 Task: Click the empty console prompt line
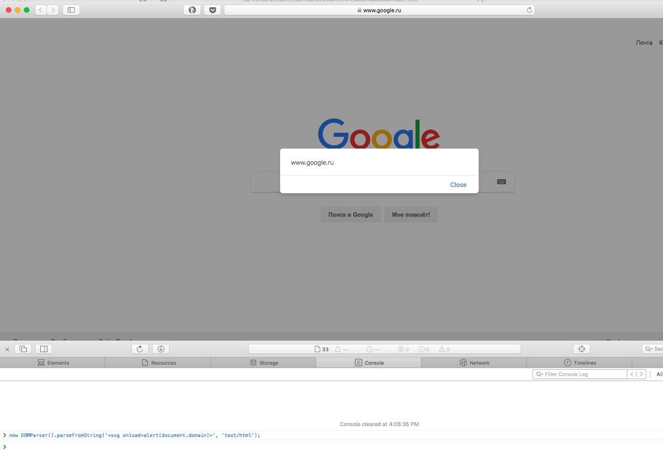[331, 446]
